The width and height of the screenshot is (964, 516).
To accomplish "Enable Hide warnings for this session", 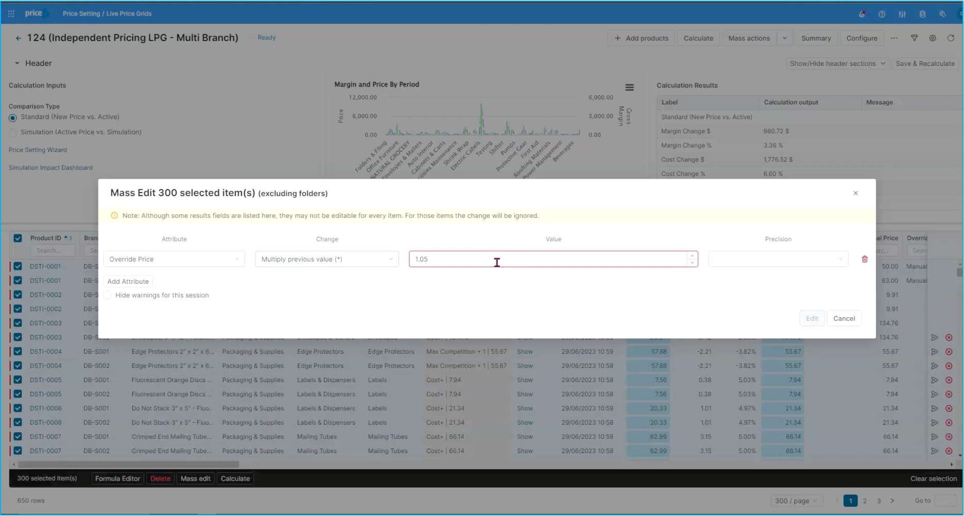I will (x=108, y=295).
